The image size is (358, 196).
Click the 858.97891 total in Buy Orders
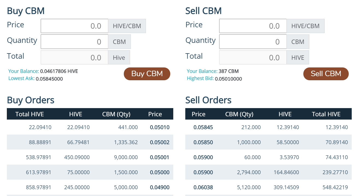39,187
